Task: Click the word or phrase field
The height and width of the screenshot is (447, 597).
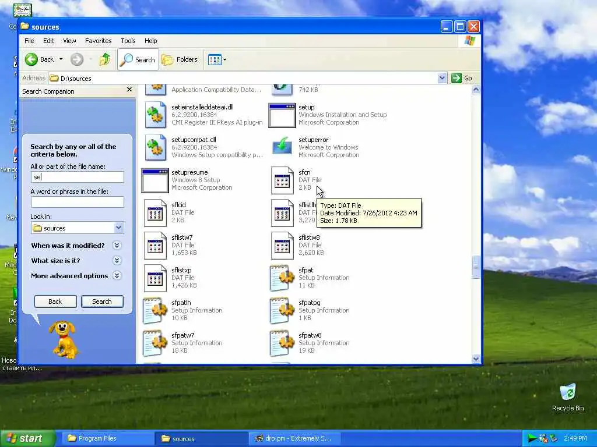Action: (78, 202)
